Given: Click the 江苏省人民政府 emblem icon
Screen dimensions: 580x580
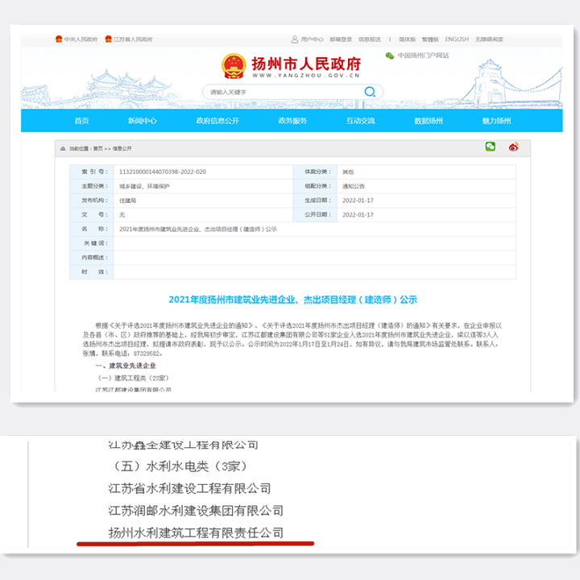Looking at the screenshot, I should pyautogui.click(x=108, y=39).
